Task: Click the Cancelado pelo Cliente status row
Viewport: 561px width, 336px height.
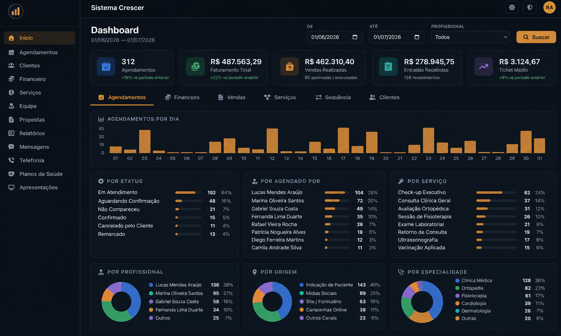Action: click(164, 226)
